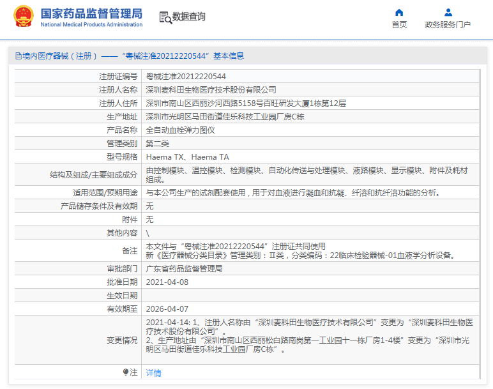Select 深圳麦科田生物医疗技术股份有限公司 registrant name
The image size is (493, 389).
click(x=211, y=90)
